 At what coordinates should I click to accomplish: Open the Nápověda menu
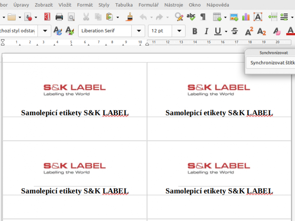click(x=218, y=5)
